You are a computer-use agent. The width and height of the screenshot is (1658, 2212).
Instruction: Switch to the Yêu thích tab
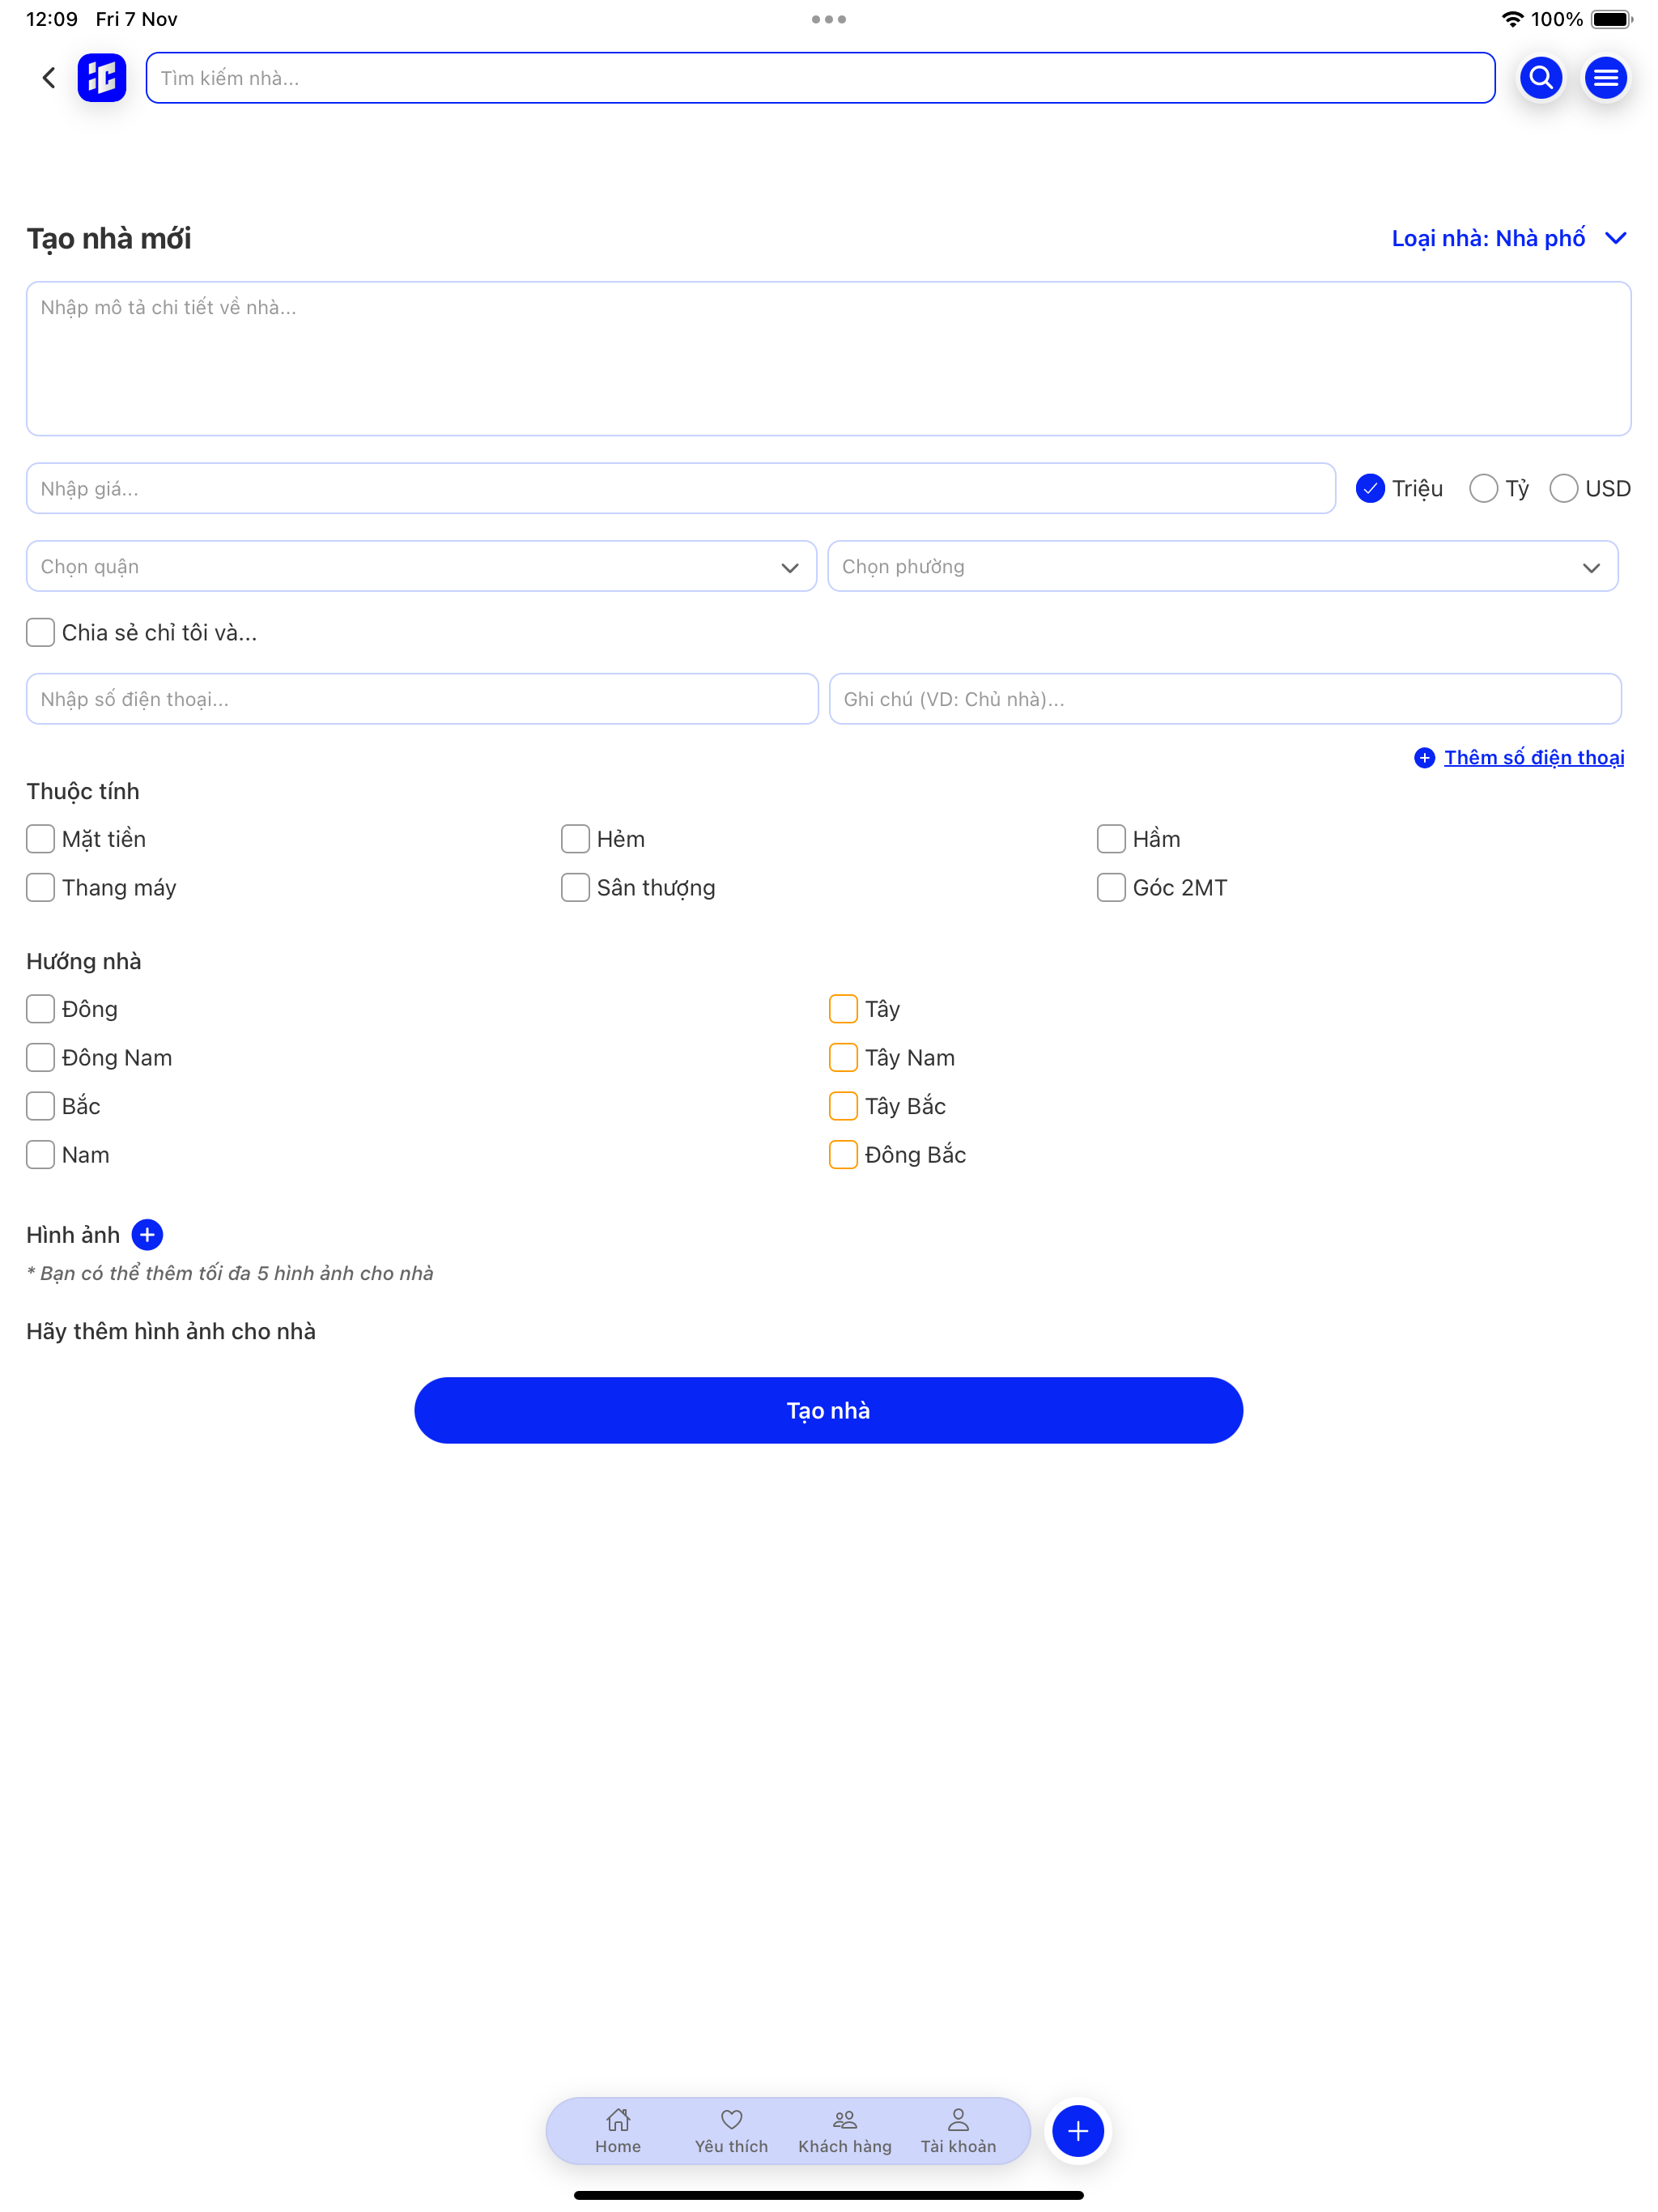point(731,2131)
